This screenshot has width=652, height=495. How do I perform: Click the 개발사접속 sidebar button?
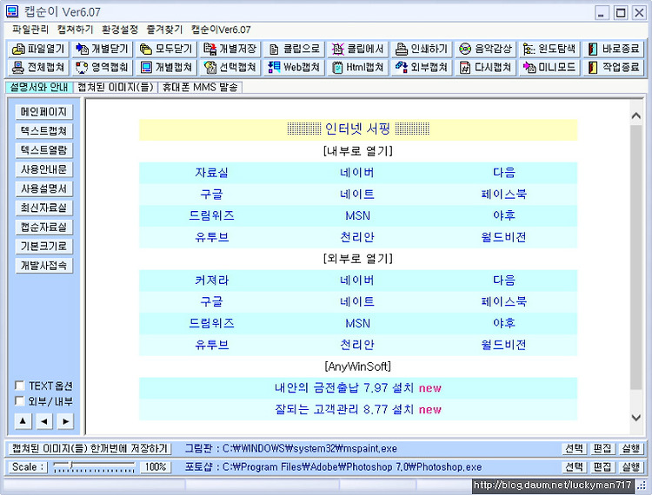point(43,266)
